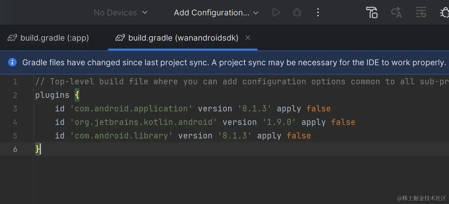
Task: Expand the Add Configuration dropdown
Action: [216, 13]
